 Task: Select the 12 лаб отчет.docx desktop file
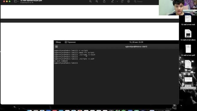coord(188,35)
